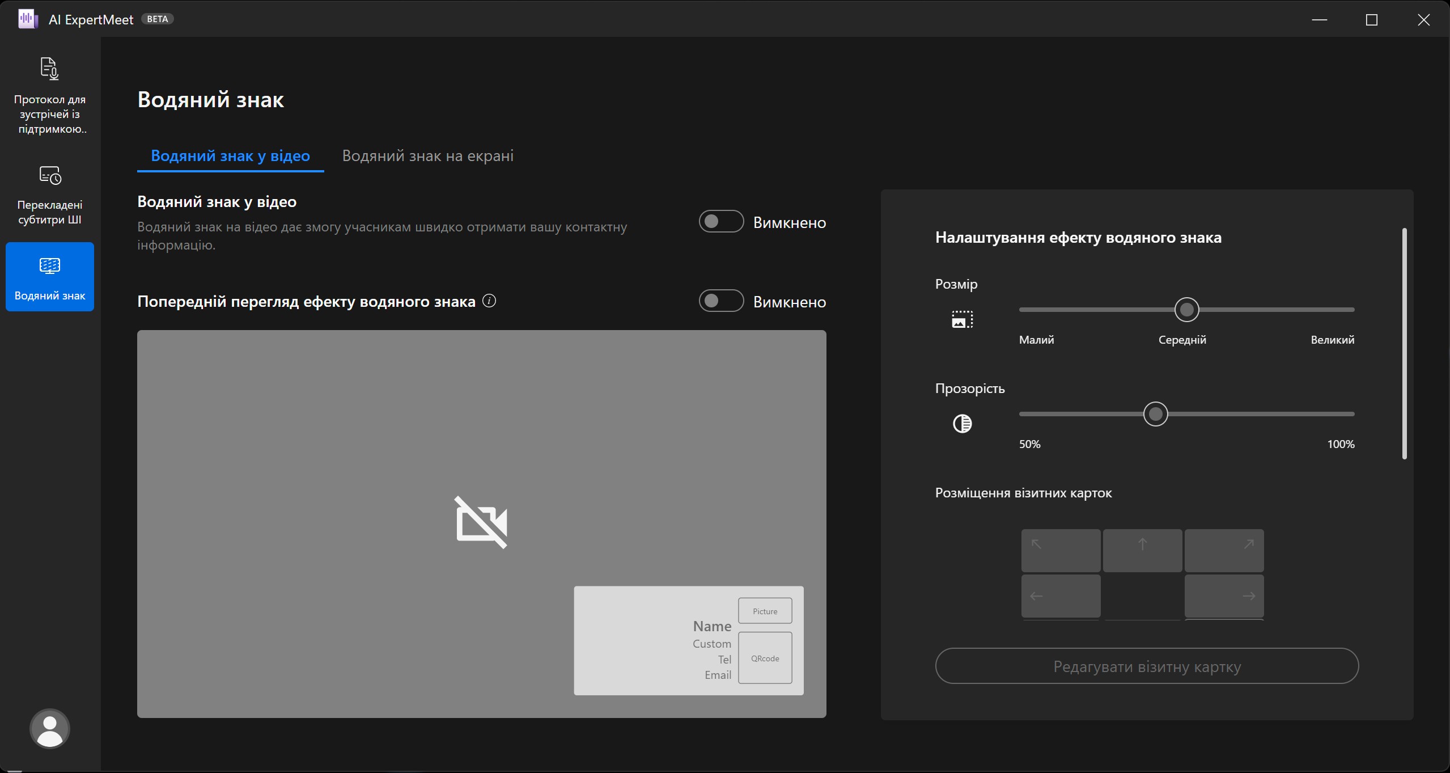This screenshot has height=773, width=1450.
Task: Open Перекладені субтитри ШІ sidebar icon
Action: [x=50, y=195]
